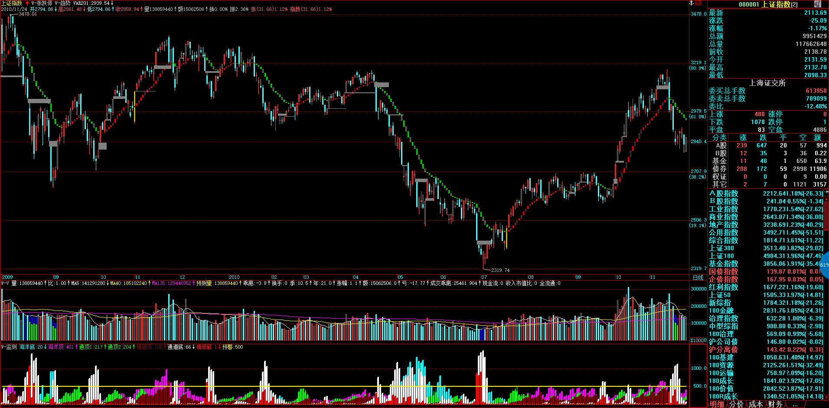
Task: Open the 明细 details tab
Action: coord(717,404)
